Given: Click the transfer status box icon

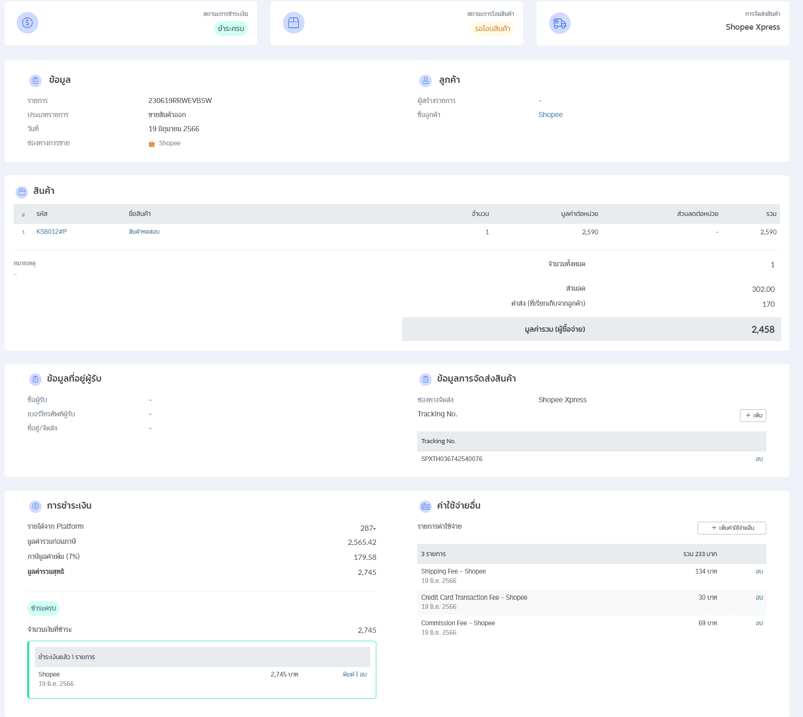Looking at the screenshot, I should coord(294,23).
